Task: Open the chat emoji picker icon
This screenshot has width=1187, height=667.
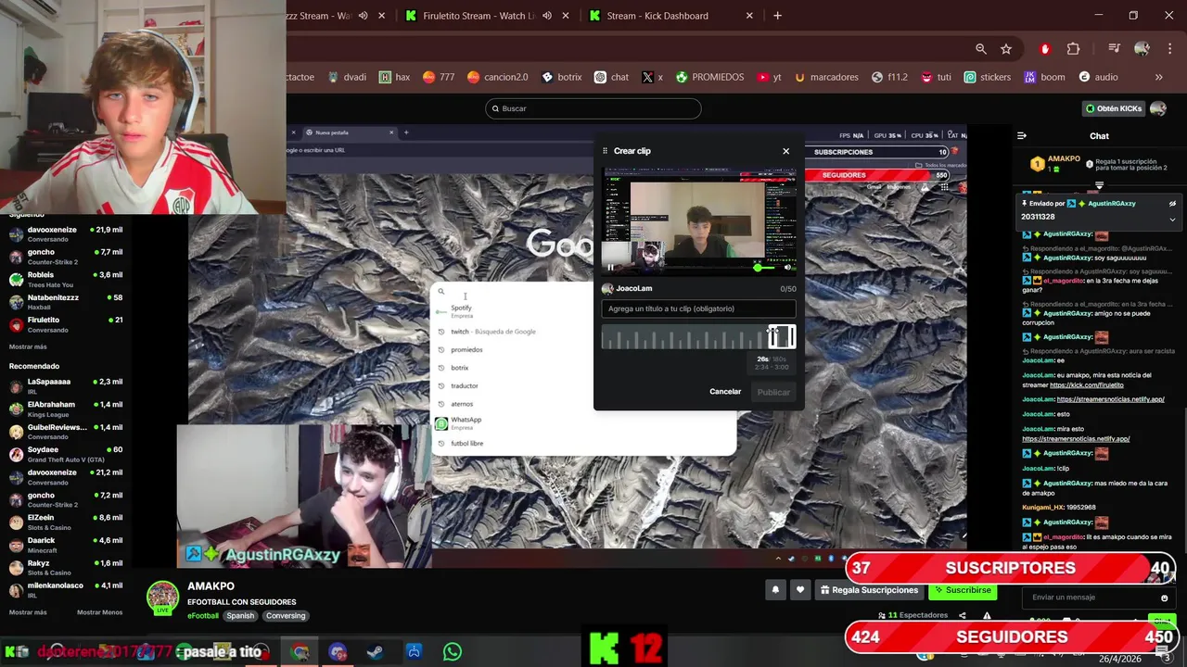Action: point(1165,598)
